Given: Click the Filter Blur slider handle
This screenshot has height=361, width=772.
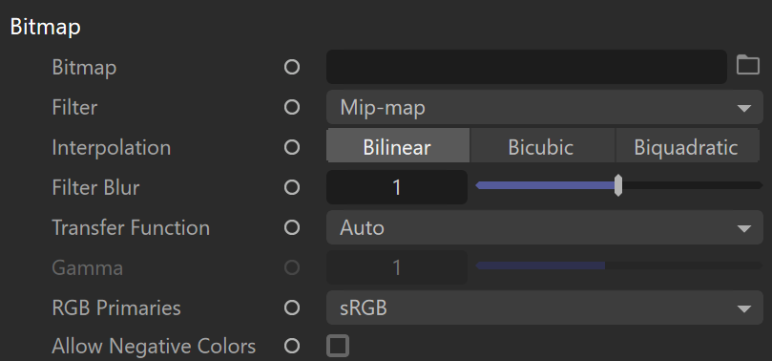Looking at the screenshot, I should (618, 185).
